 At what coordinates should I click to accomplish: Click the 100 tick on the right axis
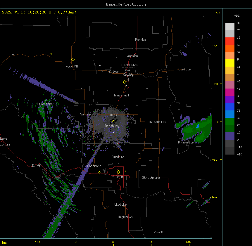(215, 46)
